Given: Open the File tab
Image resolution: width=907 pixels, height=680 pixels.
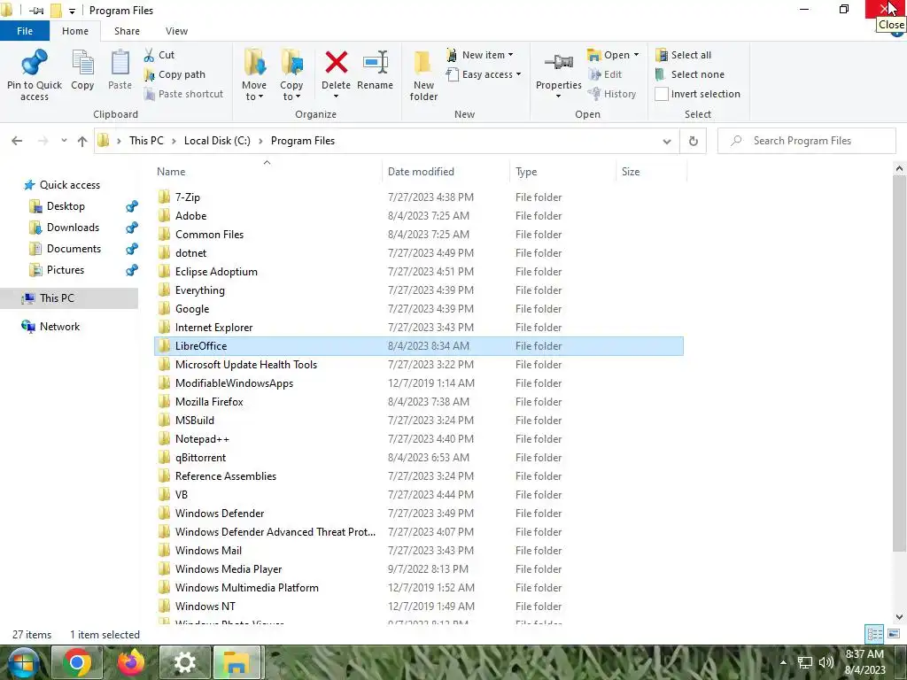Looking at the screenshot, I should pos(25,31).
